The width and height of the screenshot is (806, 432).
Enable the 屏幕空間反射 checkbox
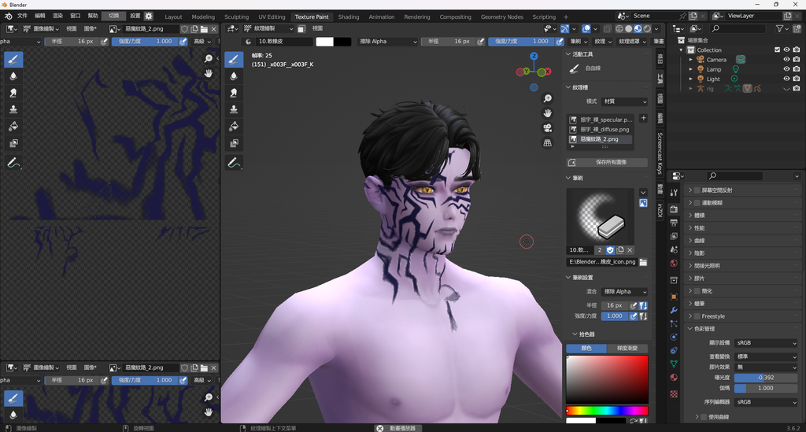697,190
